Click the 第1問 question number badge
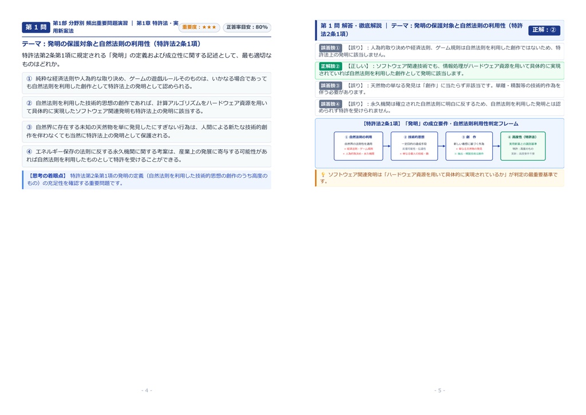 pos(36,27)
